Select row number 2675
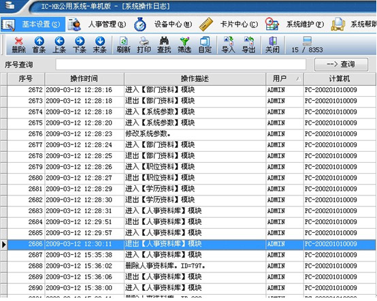Screen dimensions: 377x301 click(35, 123)
